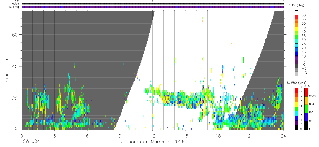Image resolution: width=319 pixels, height=147 pixels.
Task: Click Range Gate axis tick label 60
Action: point(15,34)
